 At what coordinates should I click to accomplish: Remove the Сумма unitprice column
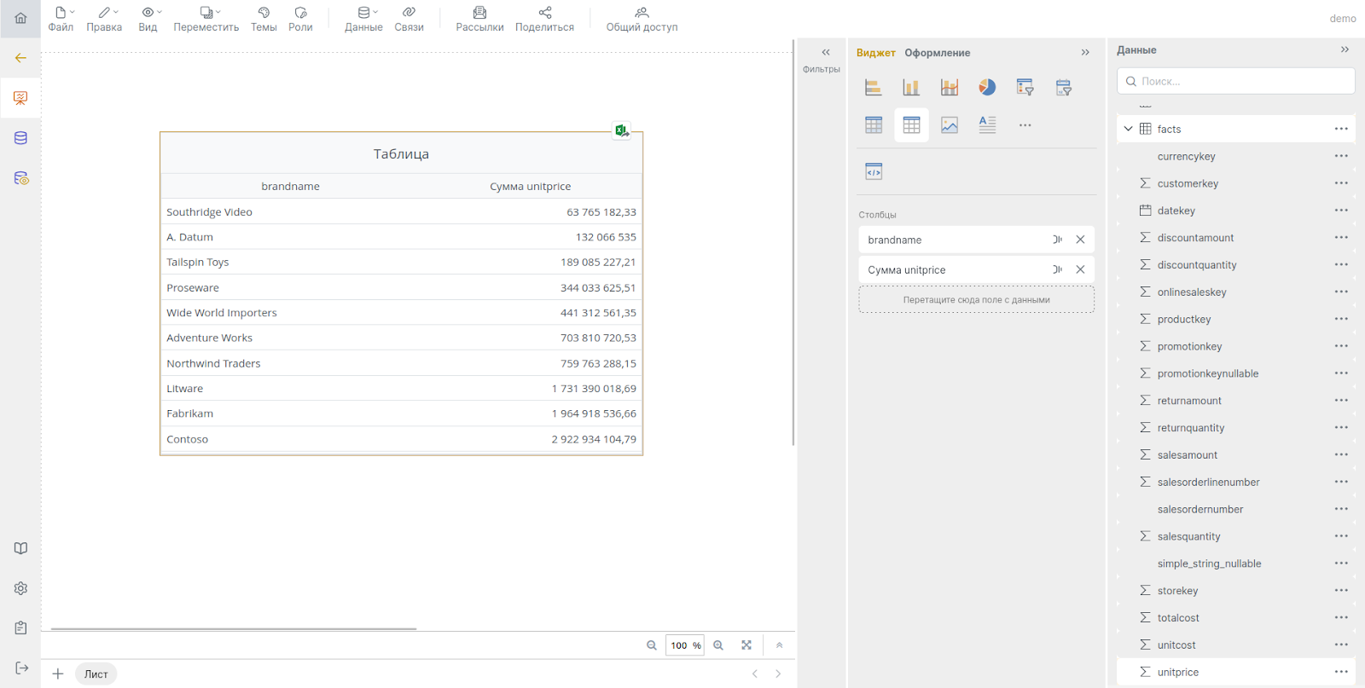(1080, 269)
